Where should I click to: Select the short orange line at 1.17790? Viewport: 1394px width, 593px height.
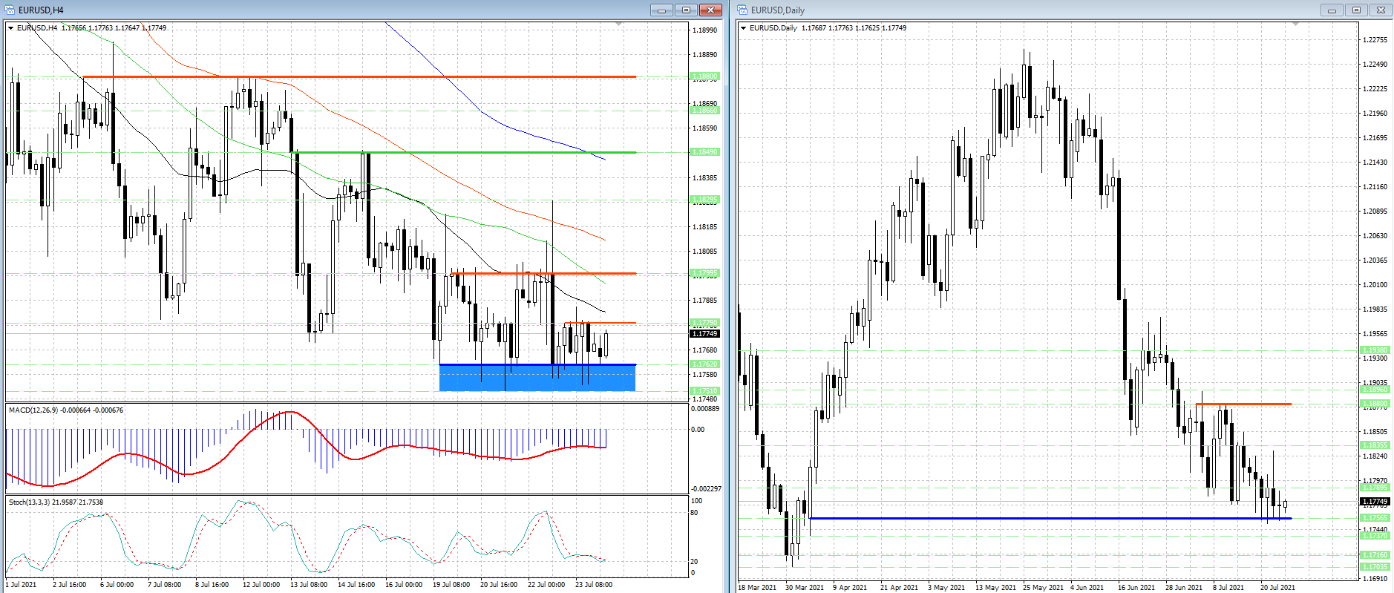(x=600, y=323)
